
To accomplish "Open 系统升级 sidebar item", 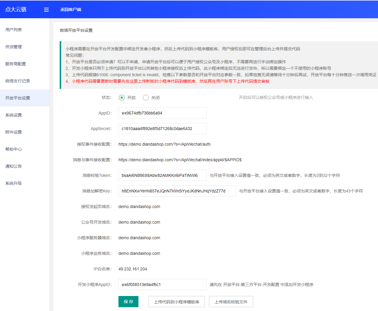I will [25, 183].
